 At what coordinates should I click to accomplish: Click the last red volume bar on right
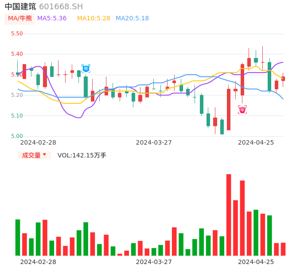tap(283, 249)
